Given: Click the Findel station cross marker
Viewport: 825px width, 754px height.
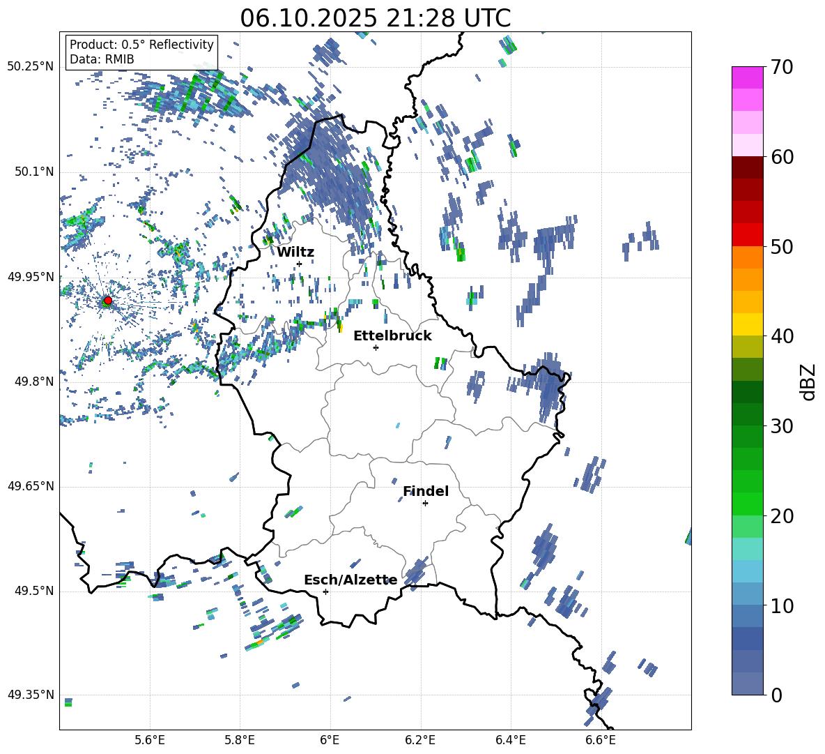Looking at the screenshot, I should tap(425, 503).
